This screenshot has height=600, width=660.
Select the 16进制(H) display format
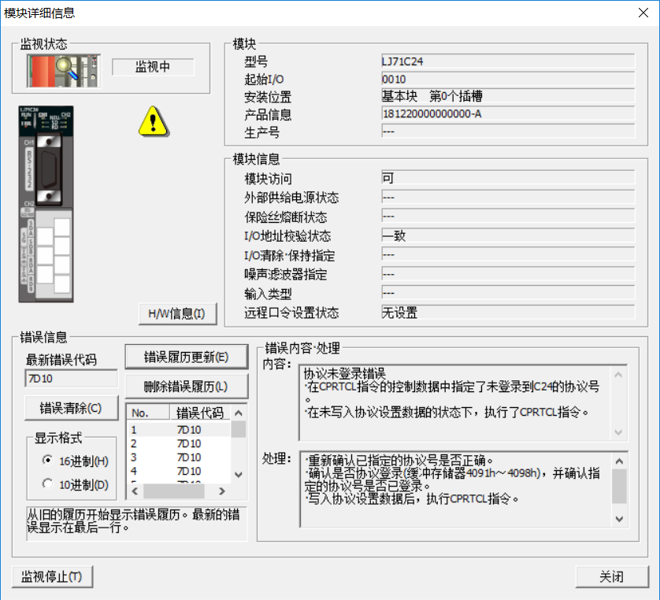click(x=48, y=461)
